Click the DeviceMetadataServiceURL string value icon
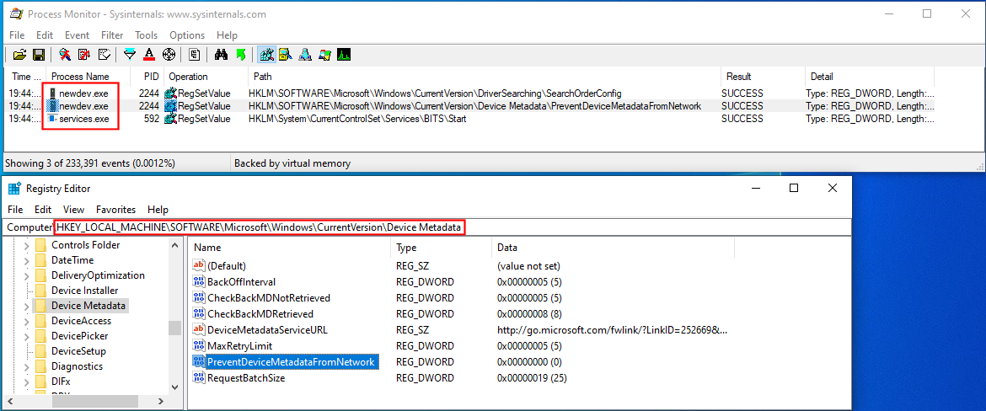The height and width of the screenshot is (411, 986). pos(199,329)
